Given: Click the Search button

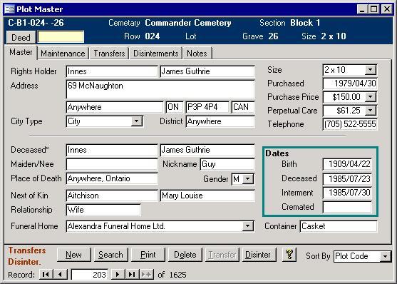Looking at the screenshot, I should click(x=110, y=255).
